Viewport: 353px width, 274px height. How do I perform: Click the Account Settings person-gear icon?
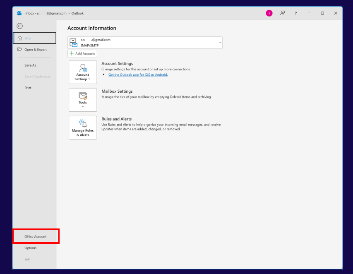pyautogui.click(x=83, y=68)
